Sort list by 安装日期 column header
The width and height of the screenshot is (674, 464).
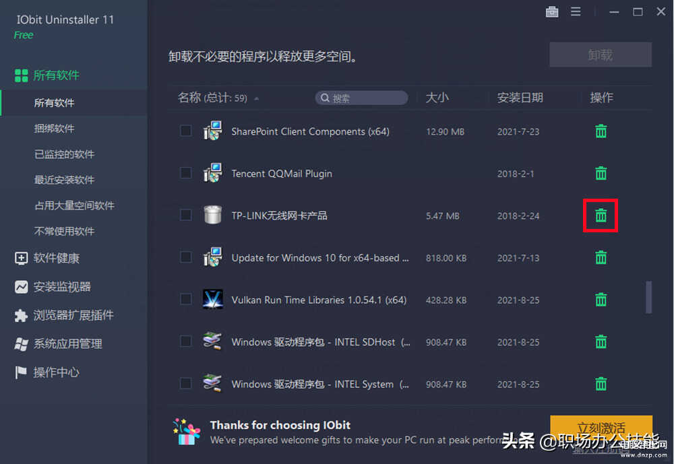click(x=520, y=98)
